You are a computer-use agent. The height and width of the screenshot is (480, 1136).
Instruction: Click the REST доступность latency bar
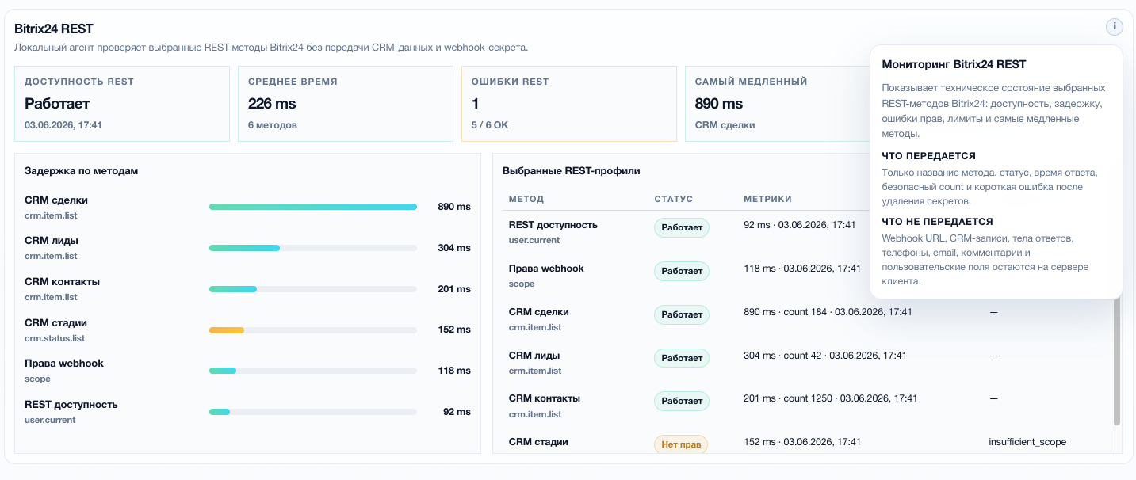[x=313, y=412]
